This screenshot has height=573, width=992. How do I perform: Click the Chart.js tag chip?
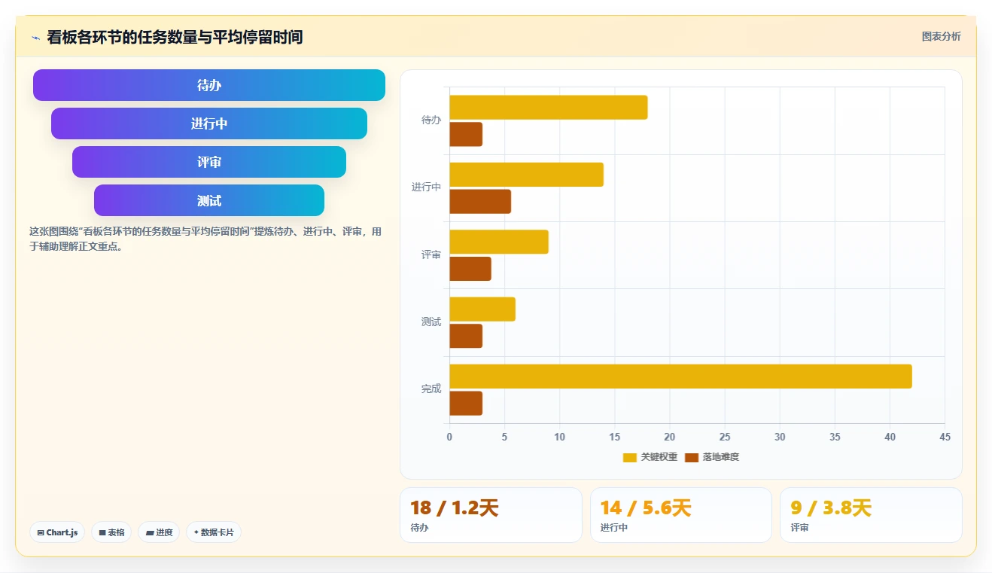57,532
